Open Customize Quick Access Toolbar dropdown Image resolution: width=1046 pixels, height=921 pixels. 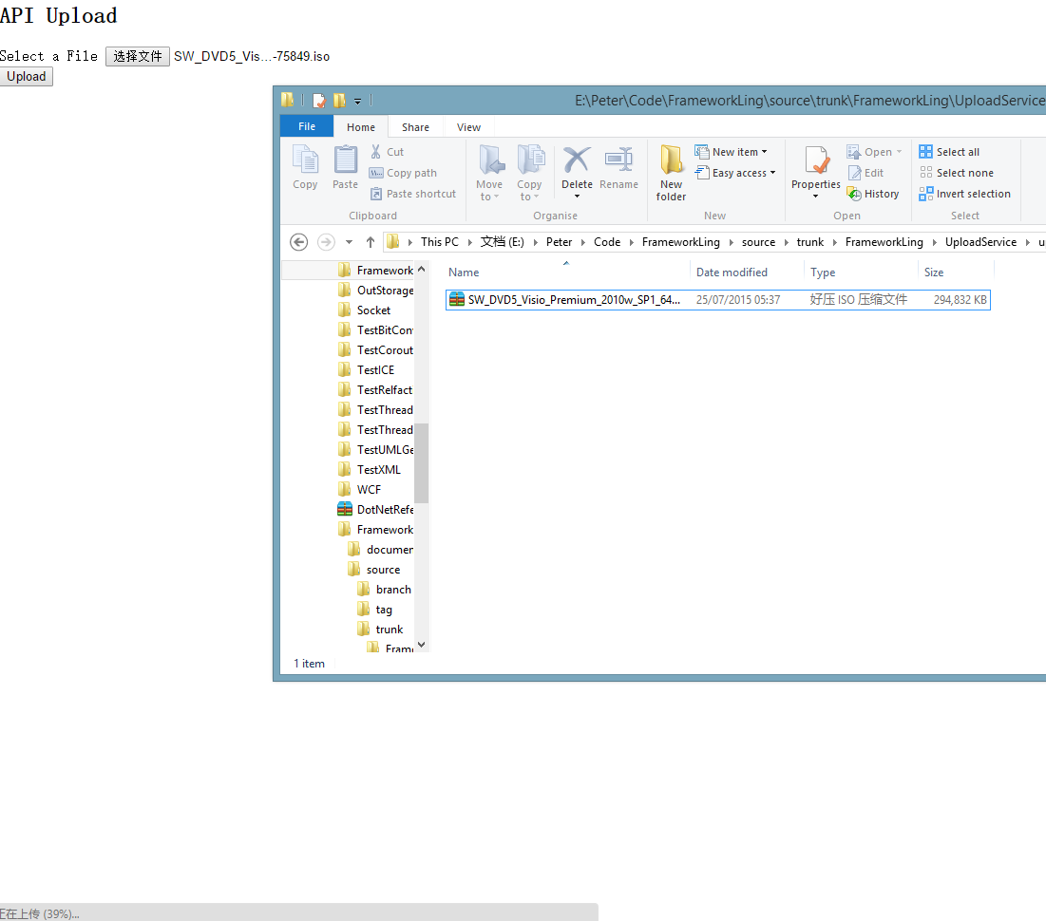point(357,102)
